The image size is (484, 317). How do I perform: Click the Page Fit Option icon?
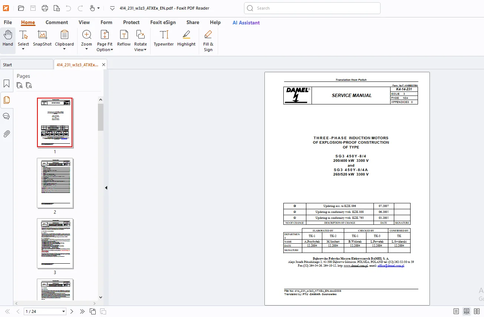pos(105,35)
